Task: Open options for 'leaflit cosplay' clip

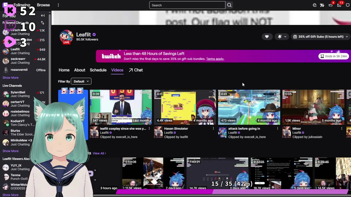Action: pos(149,129)
